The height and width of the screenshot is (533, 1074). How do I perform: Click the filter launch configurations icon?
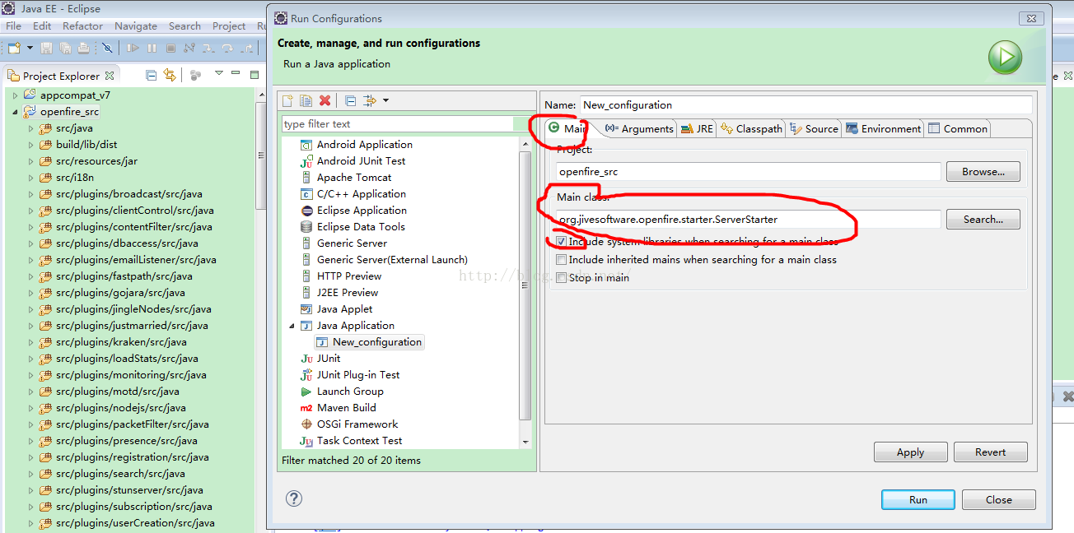point(370,100)
